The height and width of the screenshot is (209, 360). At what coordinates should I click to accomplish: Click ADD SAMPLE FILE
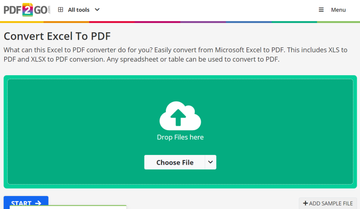click(328, 203)
